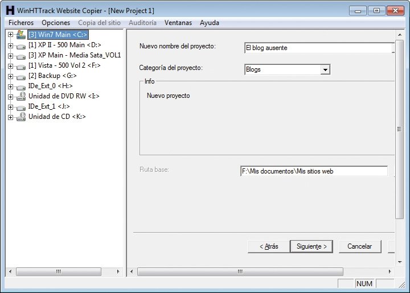Click the "Nuevo proyecto" info text
Image resolution: width=410 pixels, height=293 pixels.
pyautogui.click(x=168, y=96)
